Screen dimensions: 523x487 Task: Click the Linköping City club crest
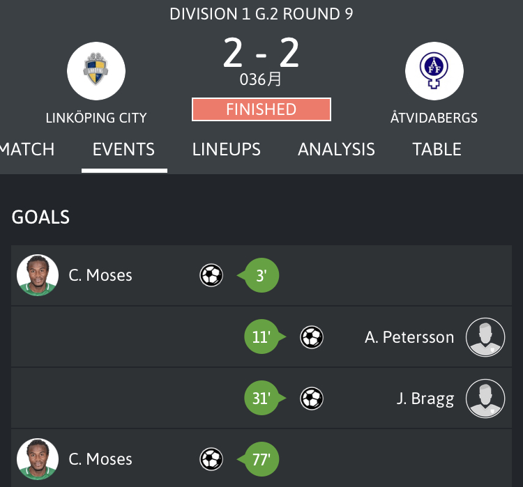click(96, 71)
